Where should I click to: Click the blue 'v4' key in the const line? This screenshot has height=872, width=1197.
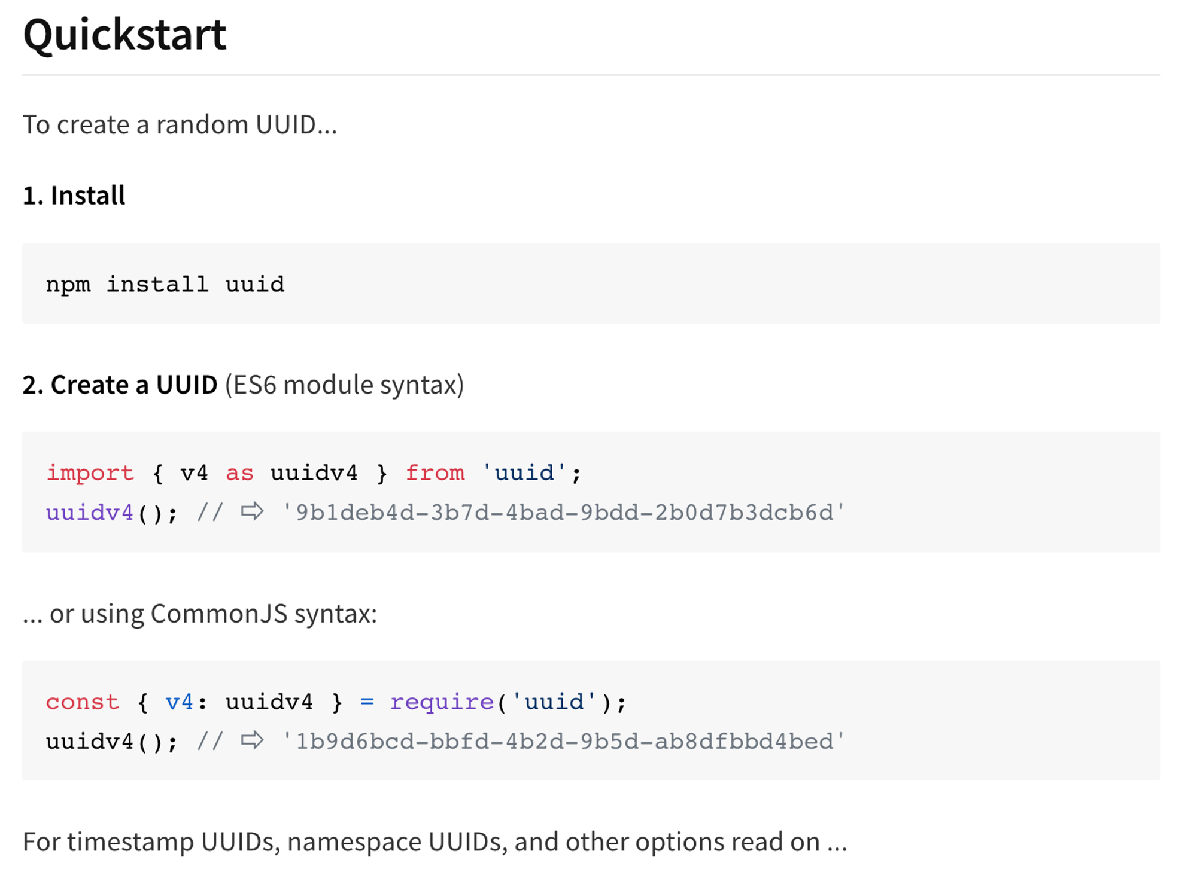pos(179,702)
